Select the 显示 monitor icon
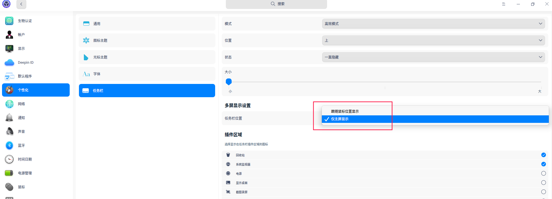Image resolution: width=552 pixels, height=199 pixels. coord(9,48)
